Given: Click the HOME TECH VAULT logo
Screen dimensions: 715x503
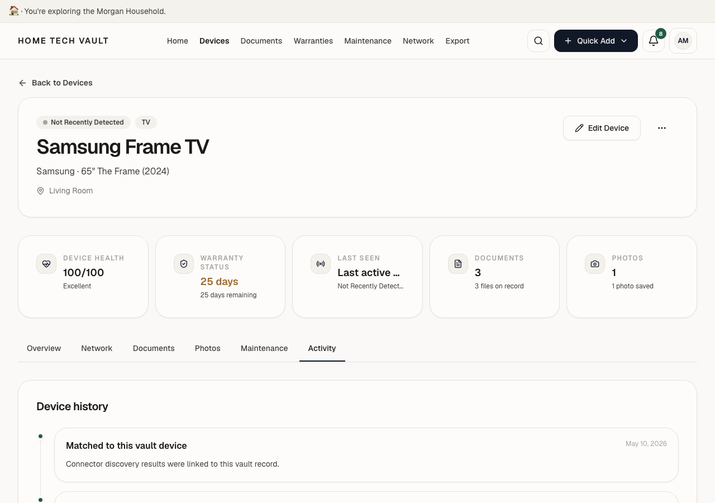Looking at the screenshot, I should tap(63, 41).
